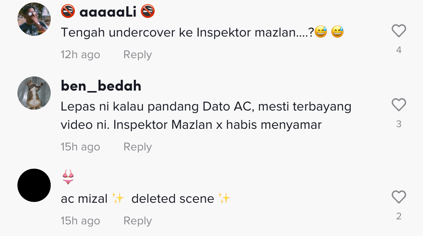Open ben_bedah's cat avatar

pos(34,93)
